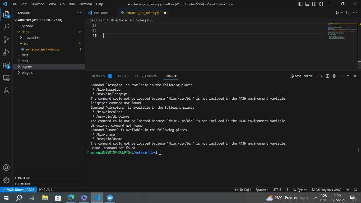361x203 pixels.
Task: Switch to PROBLEMS panel tab
Action: tap(101, 76)
